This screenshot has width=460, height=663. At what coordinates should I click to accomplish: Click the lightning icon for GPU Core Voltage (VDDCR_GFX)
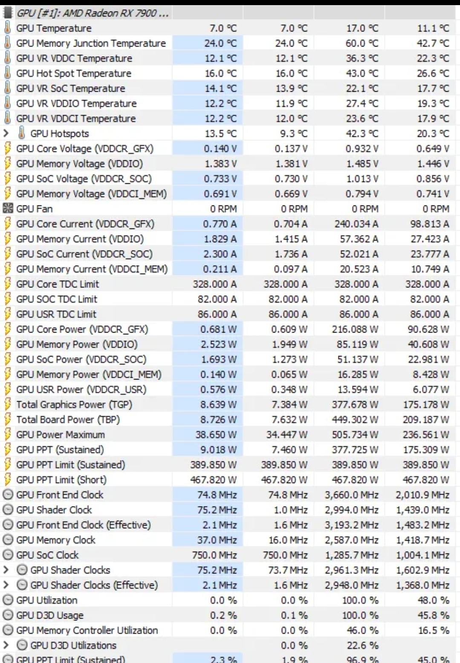[7, 148]
